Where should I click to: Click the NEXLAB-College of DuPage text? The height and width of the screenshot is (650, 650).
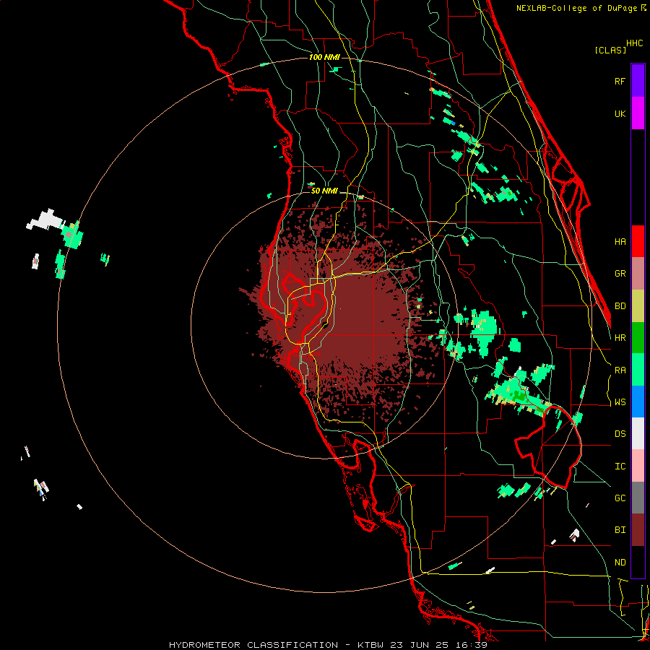[x=578, y=8]
